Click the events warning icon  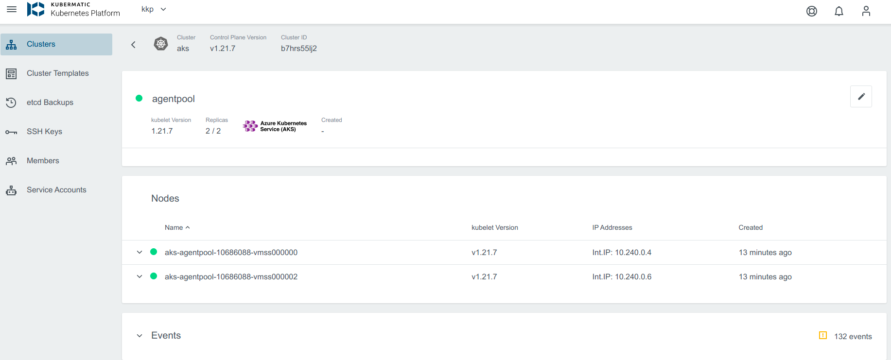point(822,336)
